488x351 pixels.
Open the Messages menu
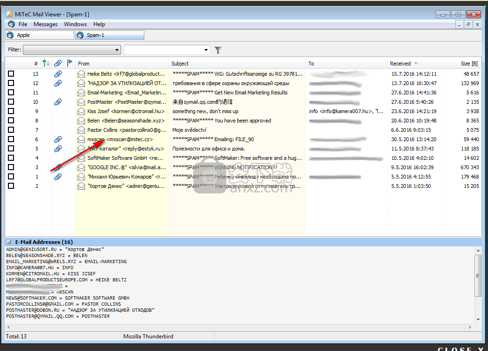pyautogui.click(x=45, y=24)
